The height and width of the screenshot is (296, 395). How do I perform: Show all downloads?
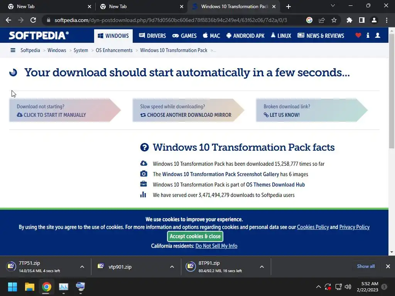click(366, 266)
